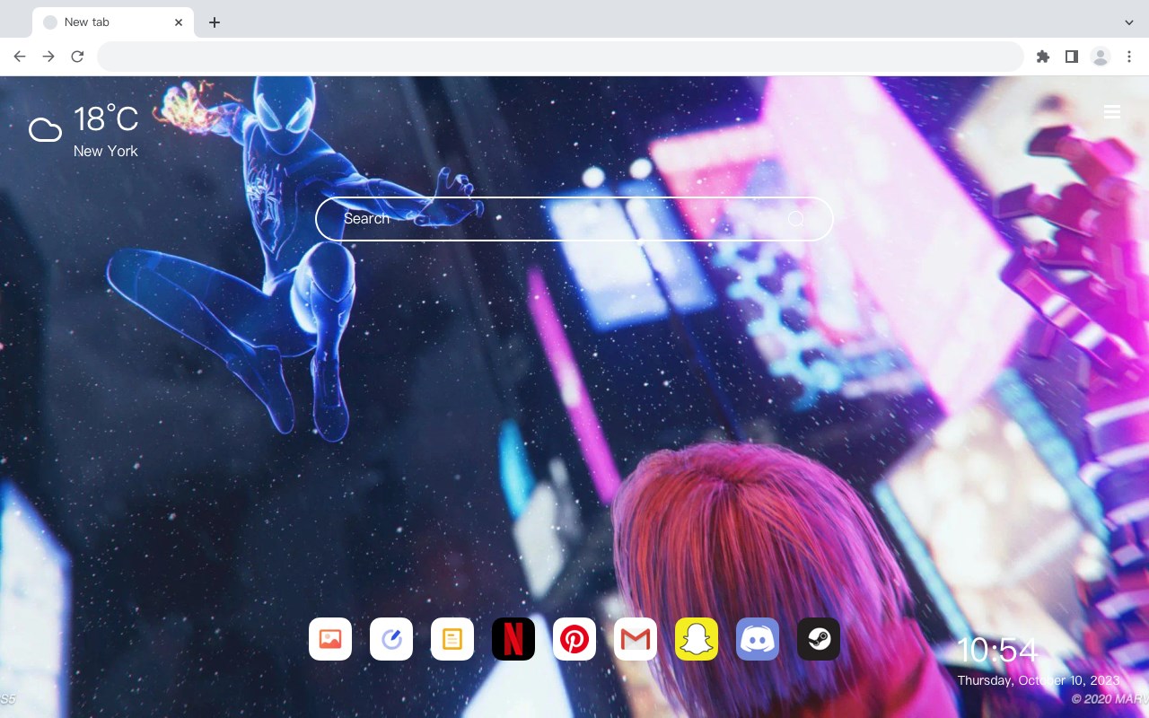The width and height of the screenshot is (1149, 718).
Task: Click into the Search field
Action: point(574,219)
